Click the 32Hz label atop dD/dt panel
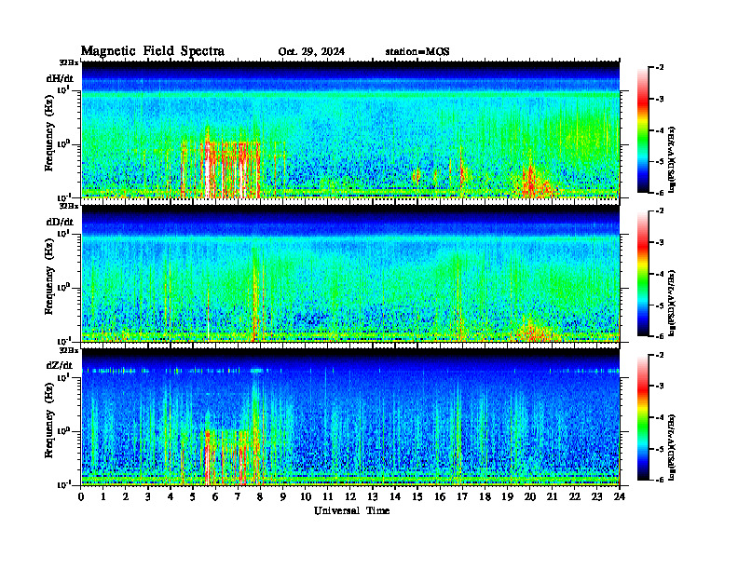Viewport: 738px width, 570px height. [69, 206]
